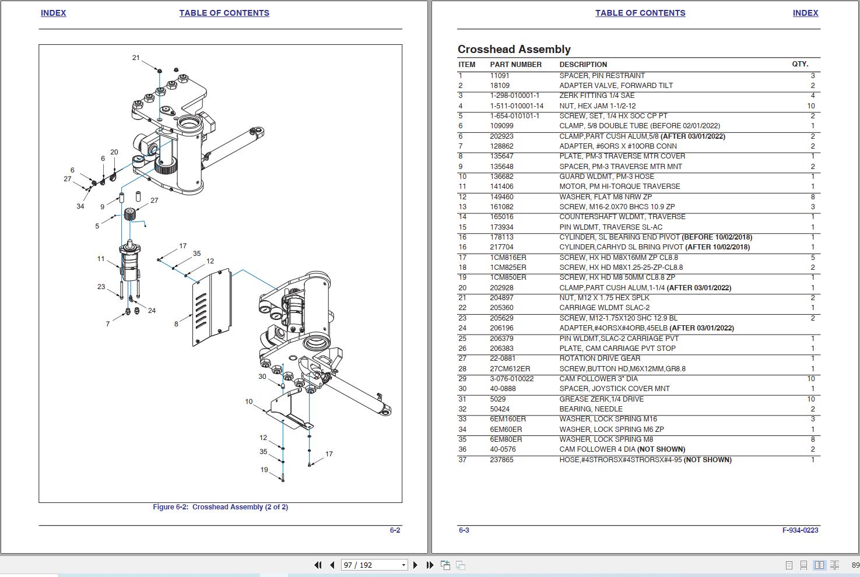Click callout 30 in the diagram

pyautogui.click(x=262, y=377)
